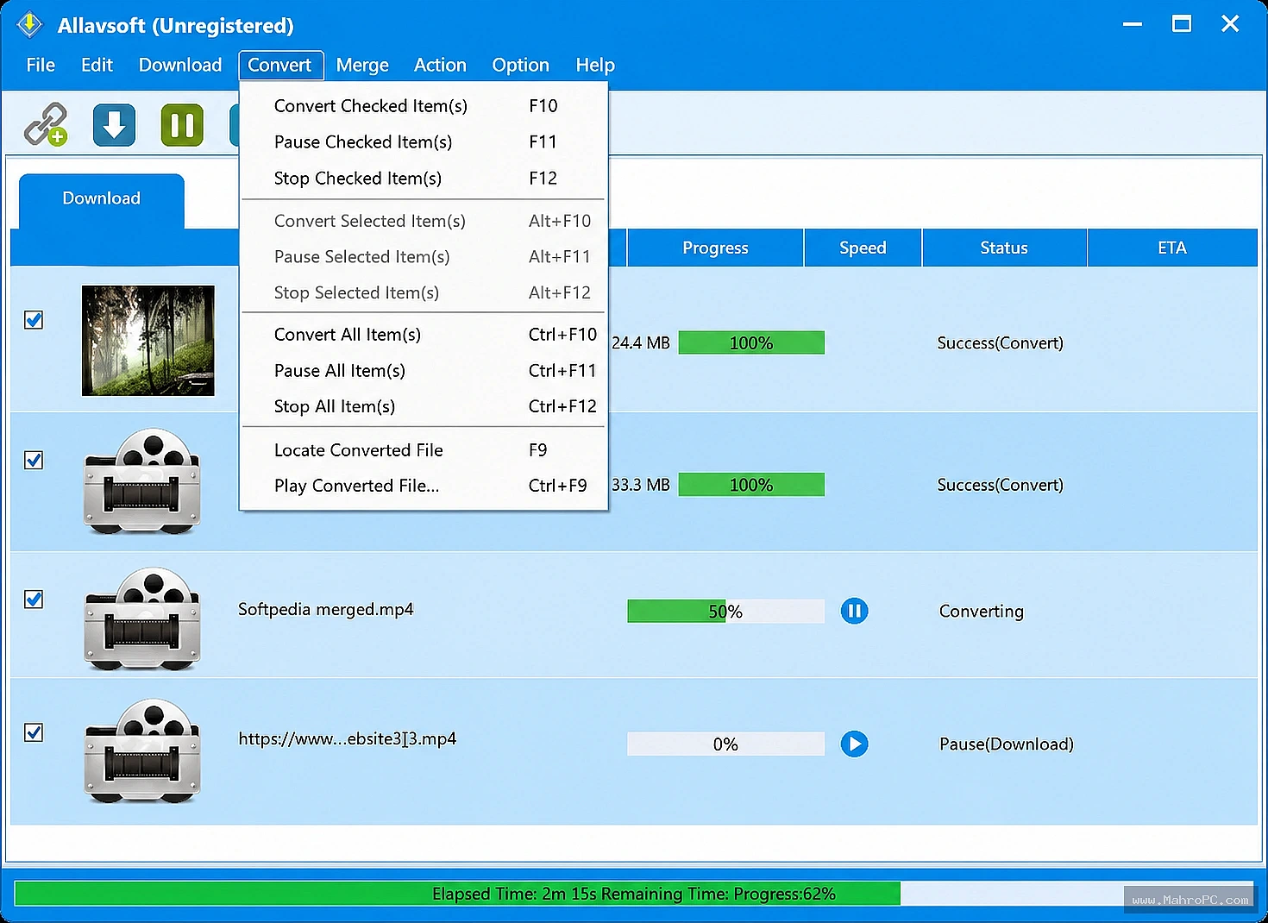Choose Stop All Item(s)

pyautogui.click(x=424, y=406)
